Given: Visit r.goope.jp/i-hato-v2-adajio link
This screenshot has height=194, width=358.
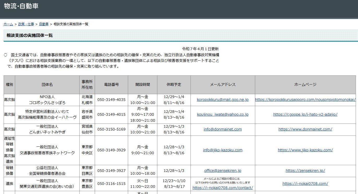Looking at the screenshot, I should tap(305, 114).
